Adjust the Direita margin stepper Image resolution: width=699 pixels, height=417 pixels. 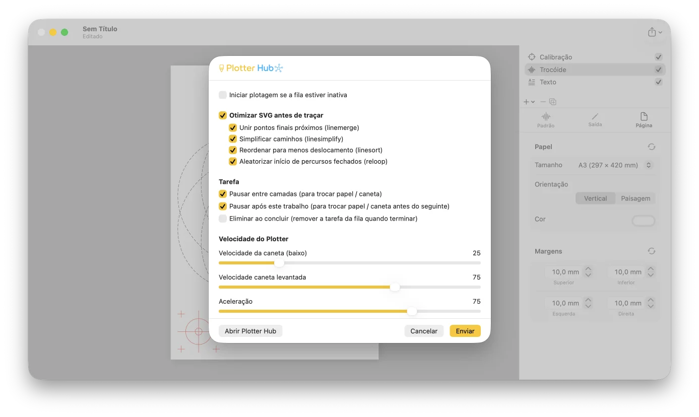pos(651,303)
